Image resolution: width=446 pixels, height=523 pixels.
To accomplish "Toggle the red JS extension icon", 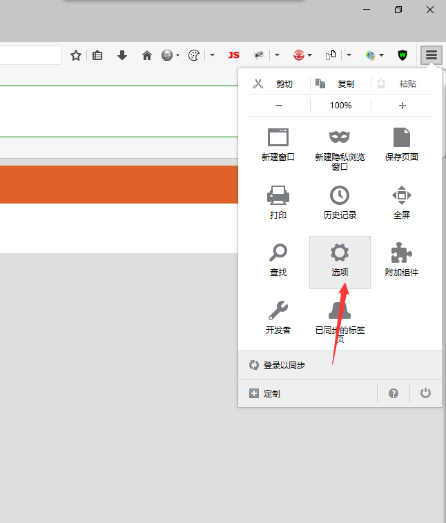I will 233,55.
